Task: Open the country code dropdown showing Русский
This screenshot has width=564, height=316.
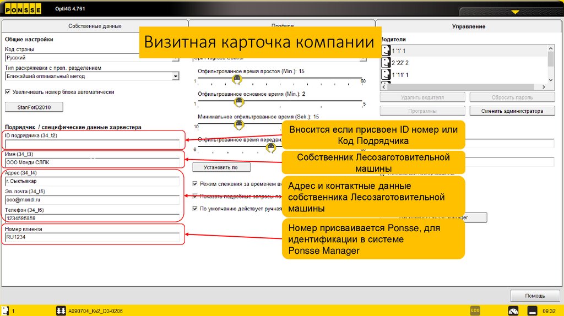Action: point(92,57)
